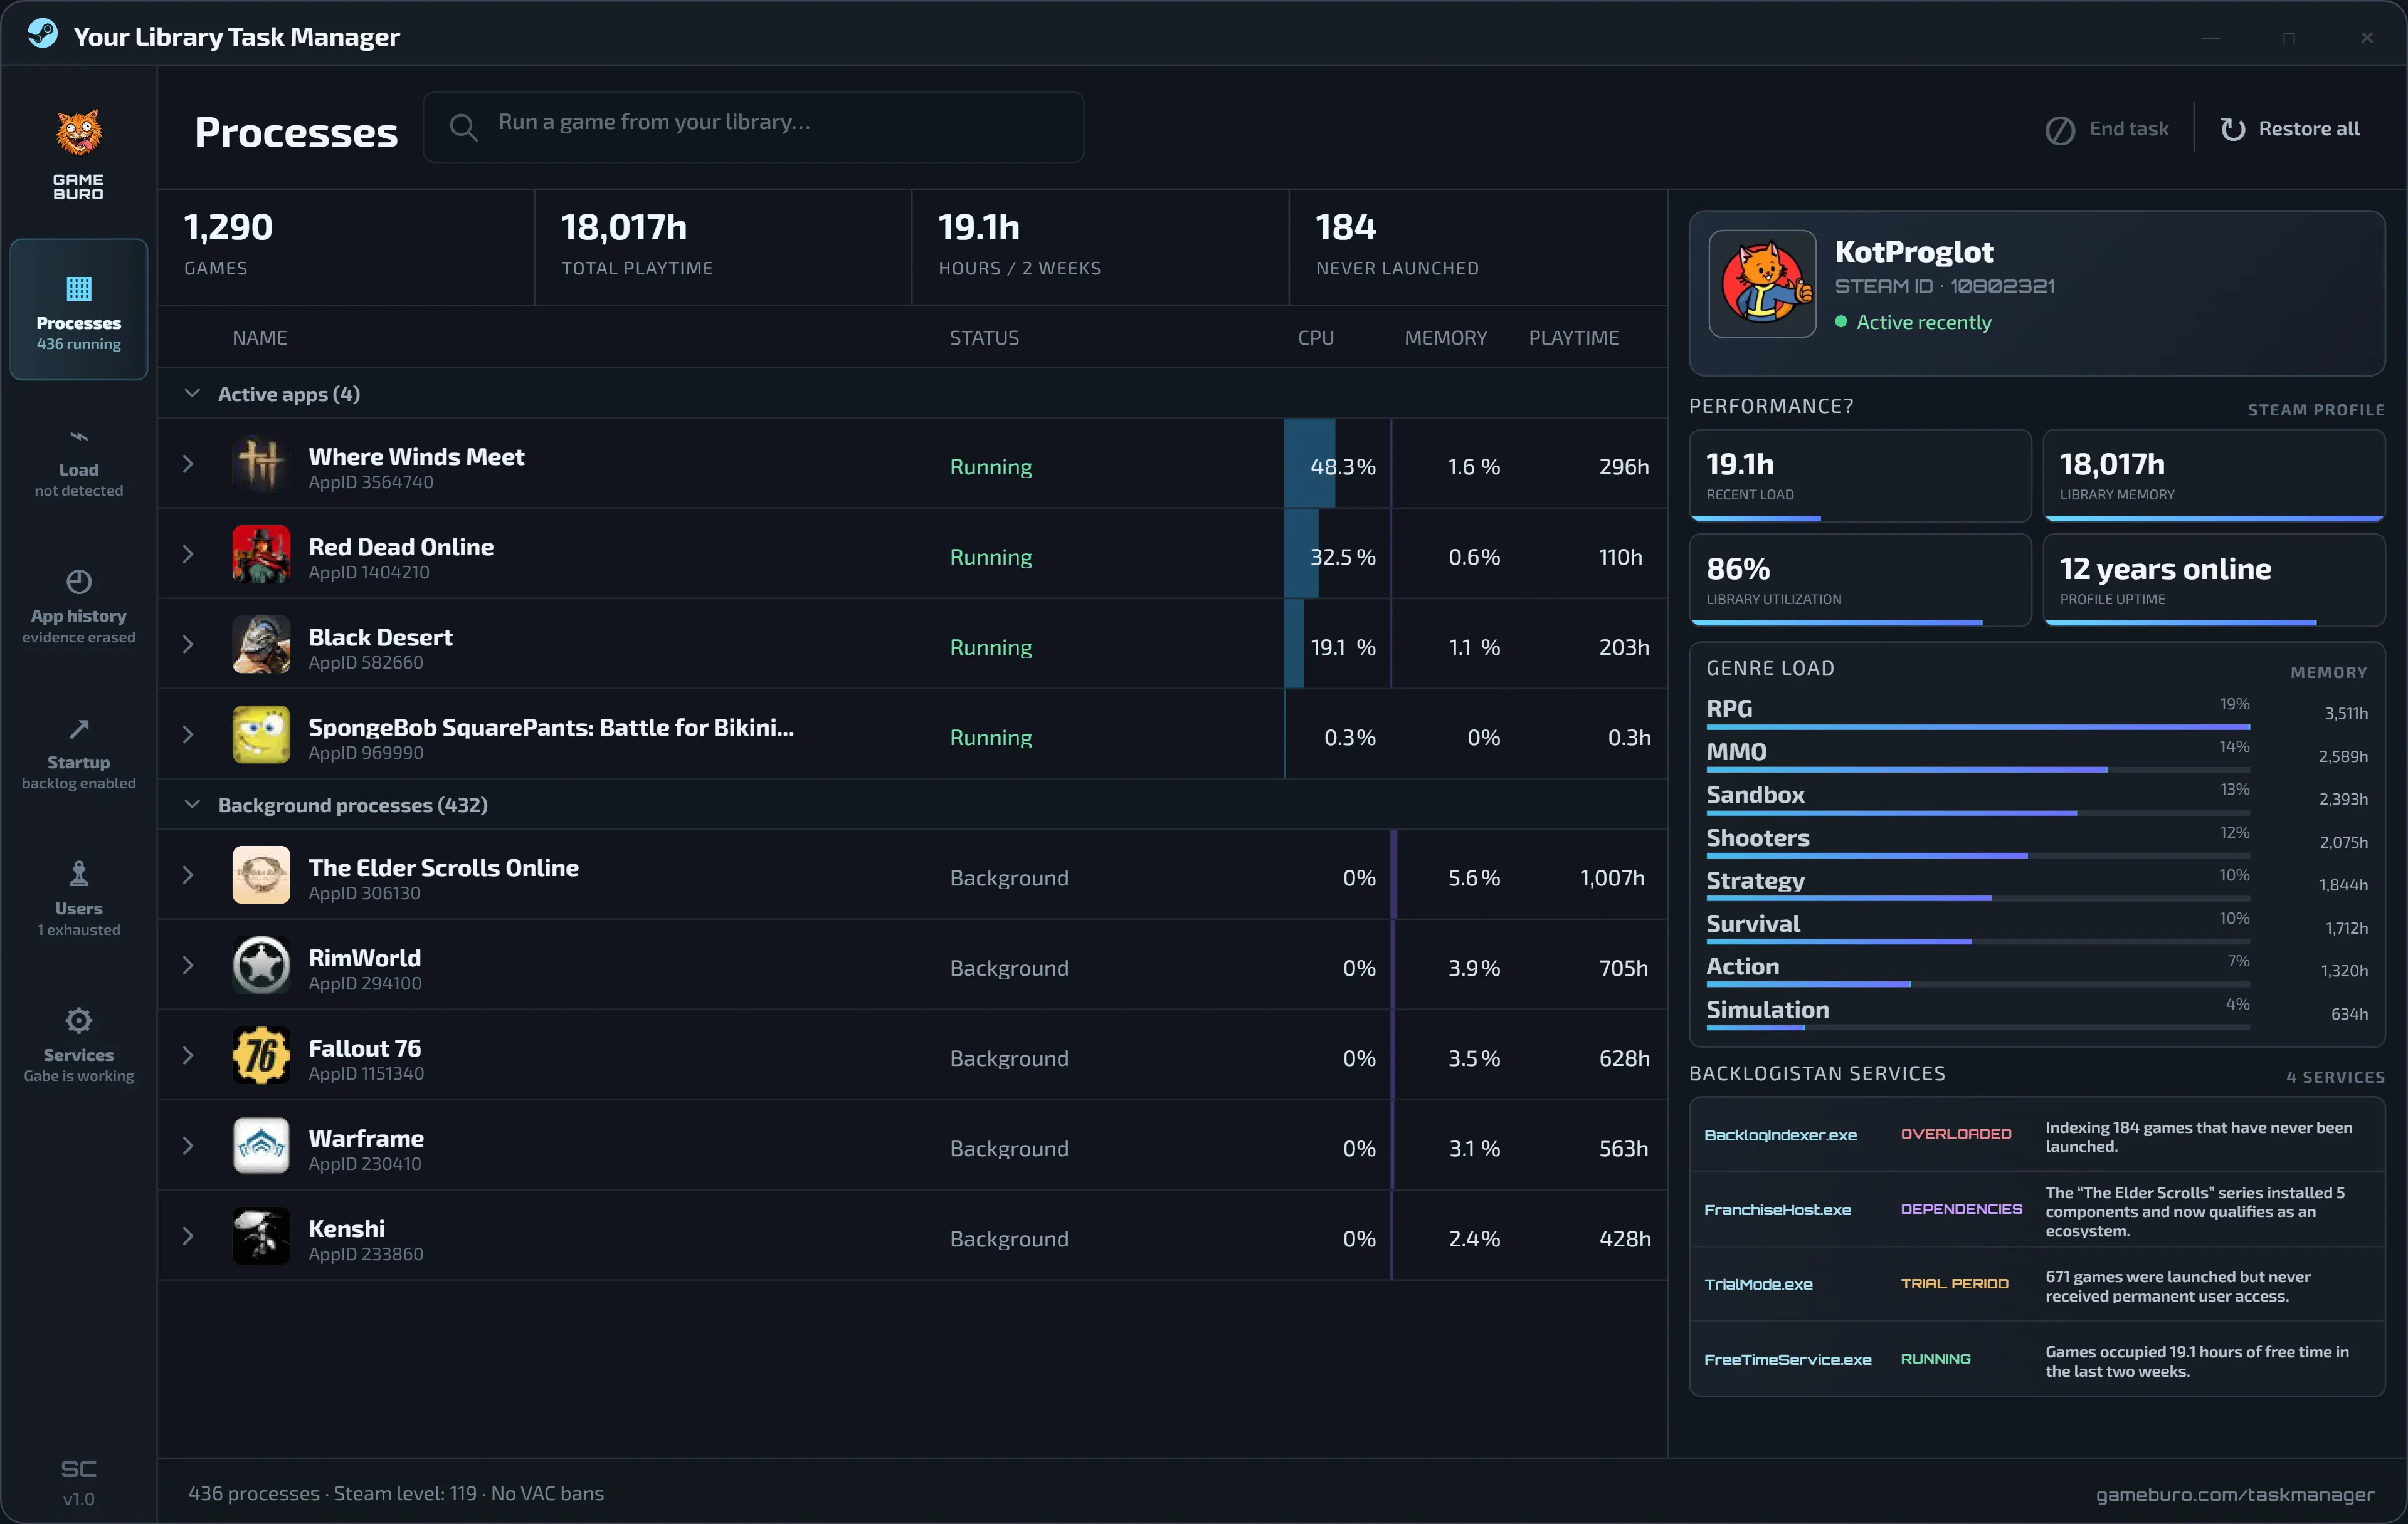Click the Restore all refresh icon
The image size is (2408, 1524).
[2232, 130]
